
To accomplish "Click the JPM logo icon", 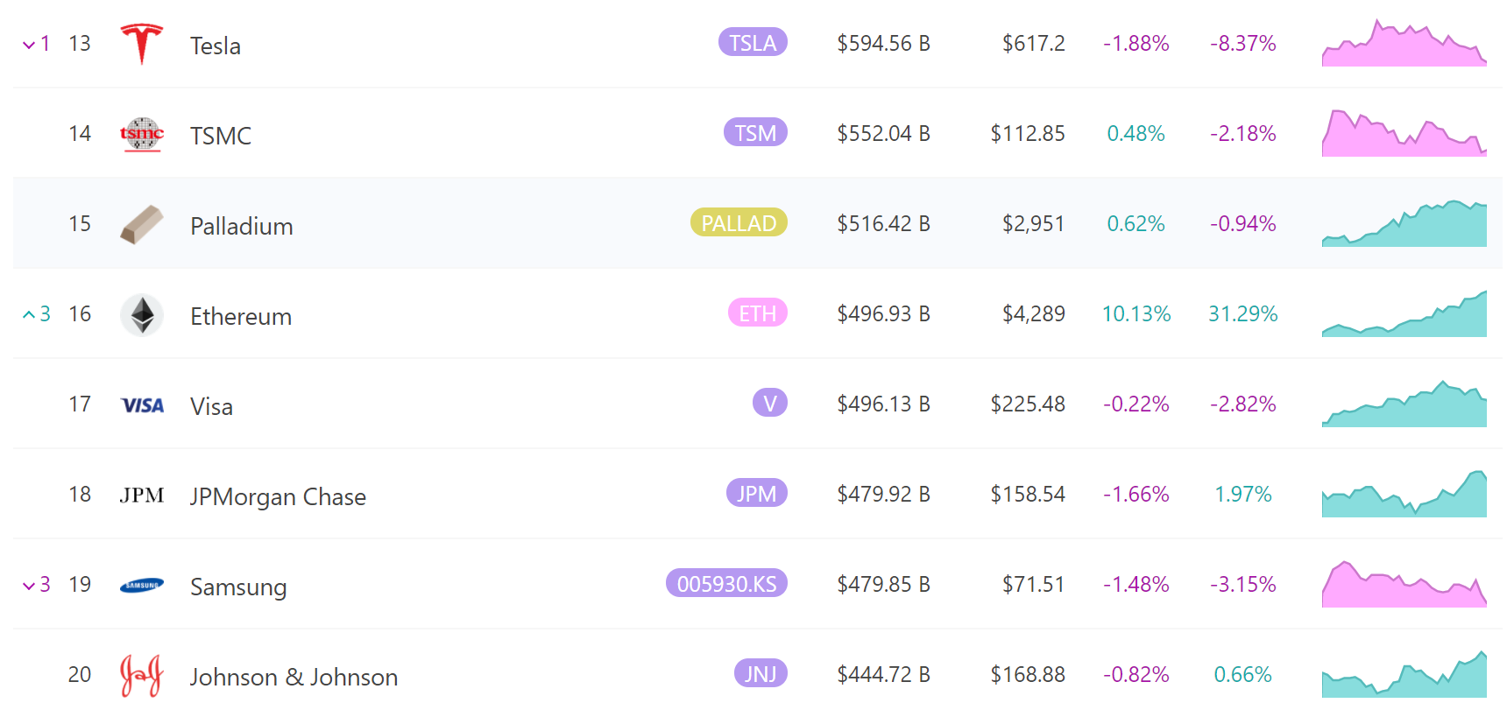I will pyautogui.click(x=142, y=496).
